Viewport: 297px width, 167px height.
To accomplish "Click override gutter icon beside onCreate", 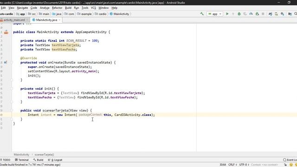I will (x=6, y=62).
